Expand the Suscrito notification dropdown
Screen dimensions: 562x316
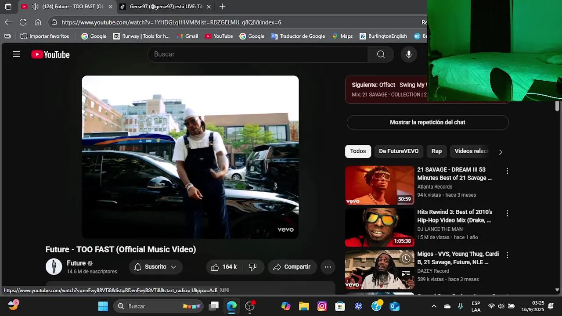pos(155,267)
